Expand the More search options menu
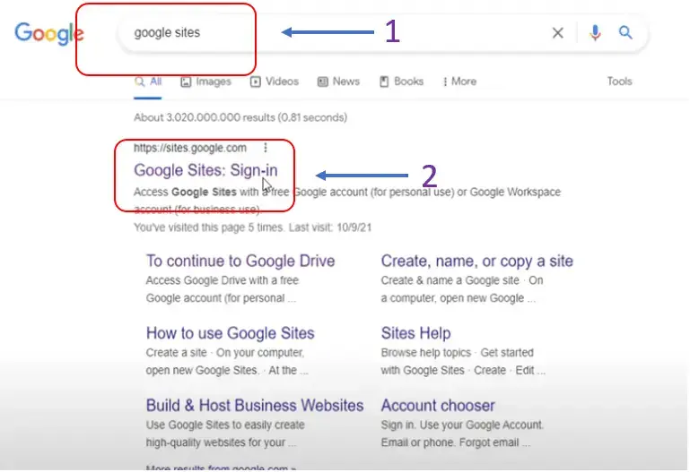 coord(459,82)
